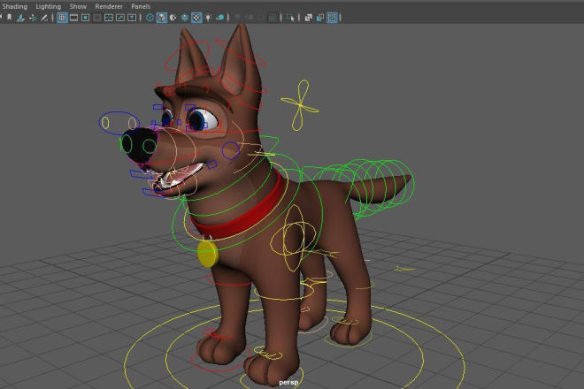Enable textured display checker icon

(x=196, y=17)
